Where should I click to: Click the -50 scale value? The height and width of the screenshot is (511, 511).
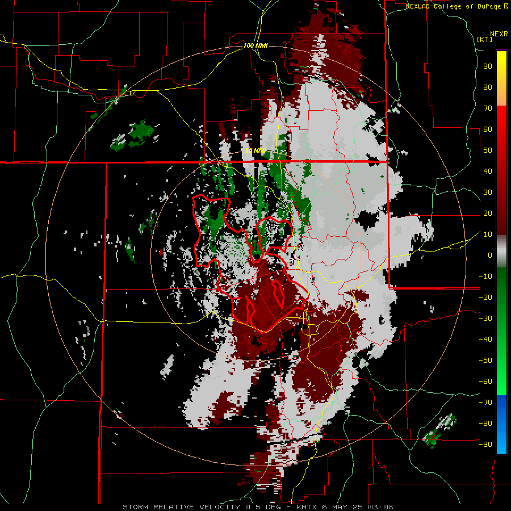(x=485, y=360)
